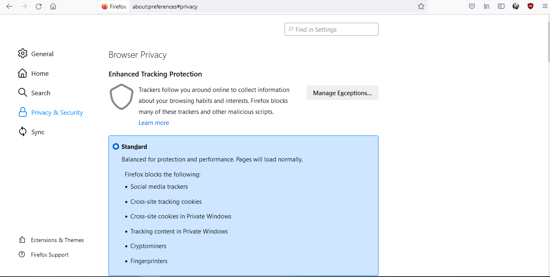Click the Enhanced Tracking Protection heading
This screenshot has width=550, height=277.
click(x=155, y=74)
